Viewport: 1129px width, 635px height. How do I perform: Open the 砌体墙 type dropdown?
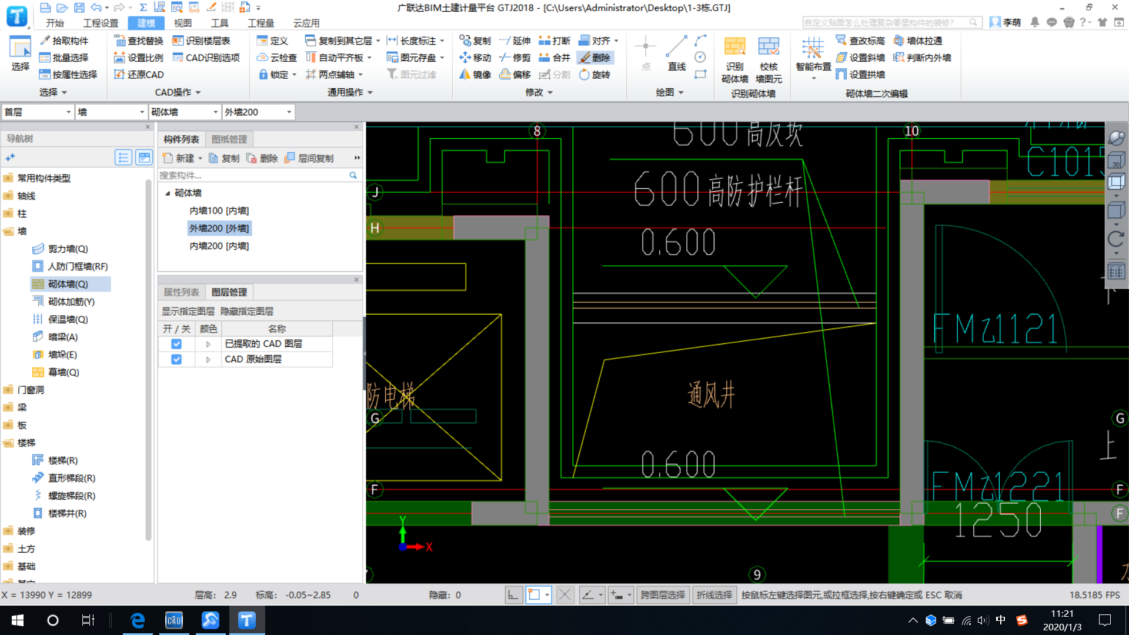click(185, 112)
